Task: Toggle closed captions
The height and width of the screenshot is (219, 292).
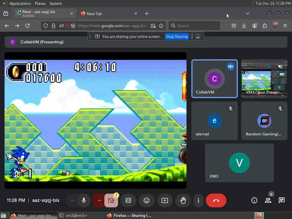Action: [x=128, y=200]
